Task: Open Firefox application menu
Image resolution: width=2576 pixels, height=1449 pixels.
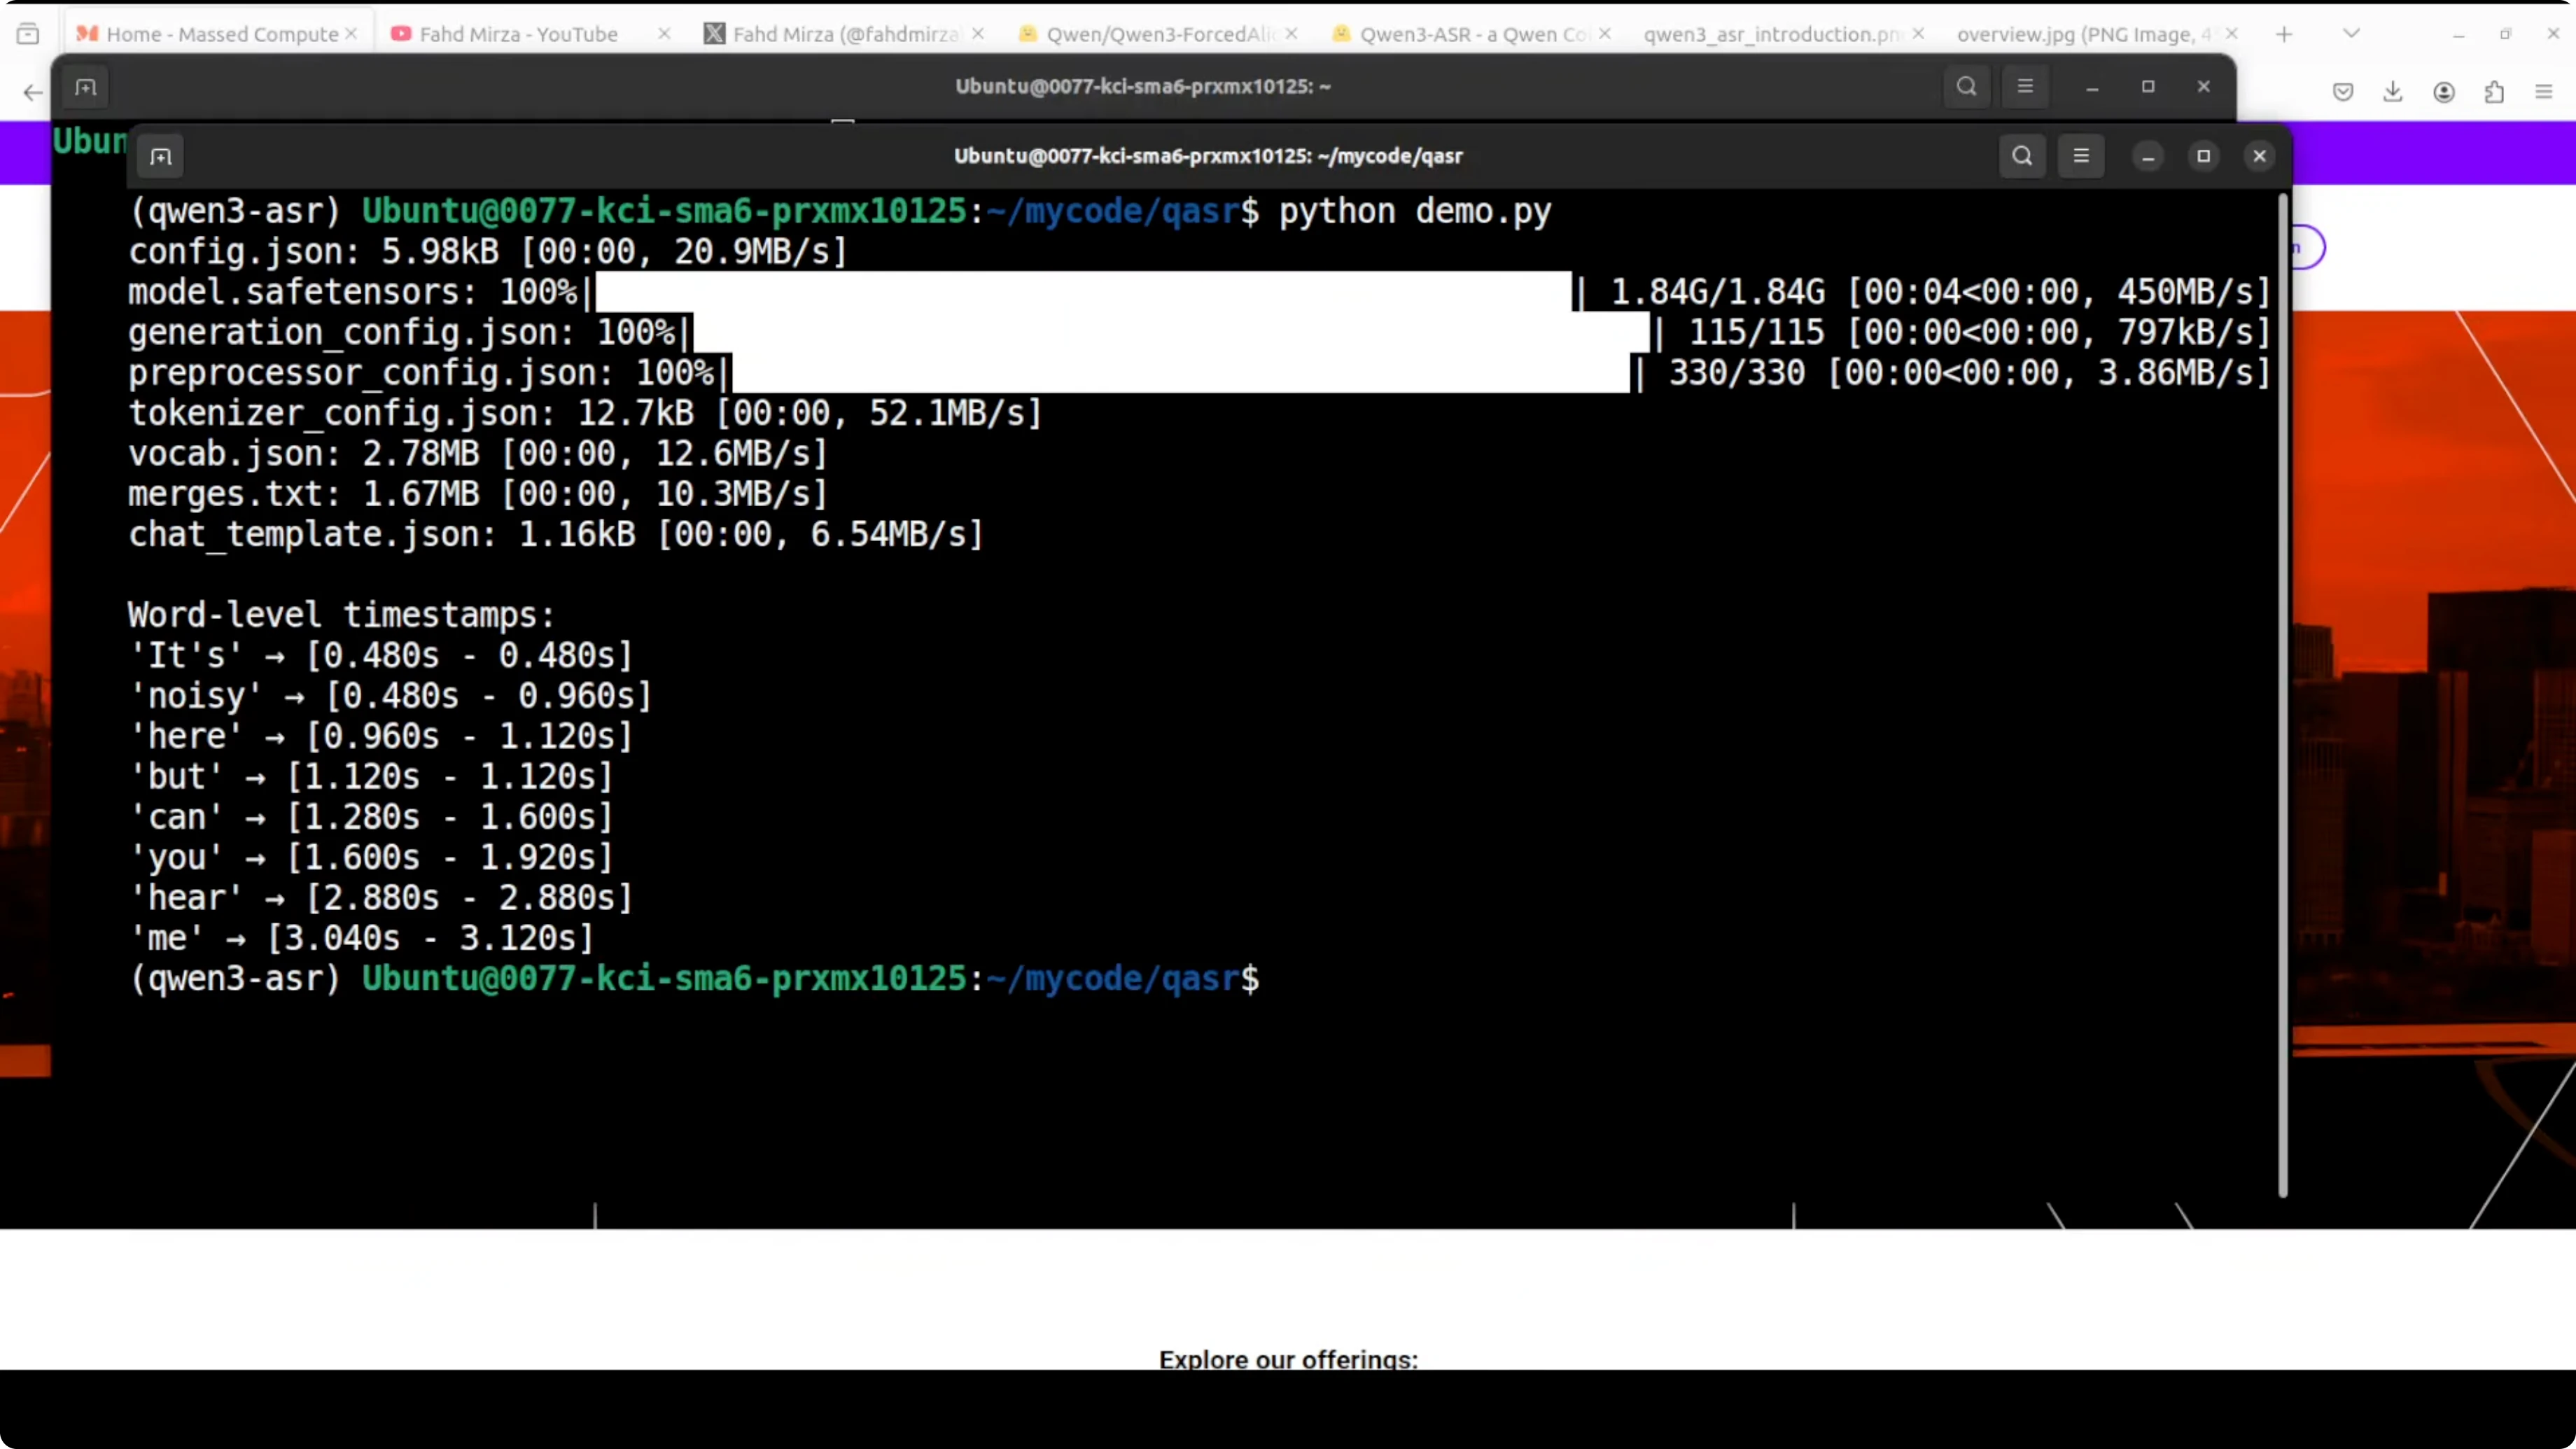Action: (x=2544, y=92)
